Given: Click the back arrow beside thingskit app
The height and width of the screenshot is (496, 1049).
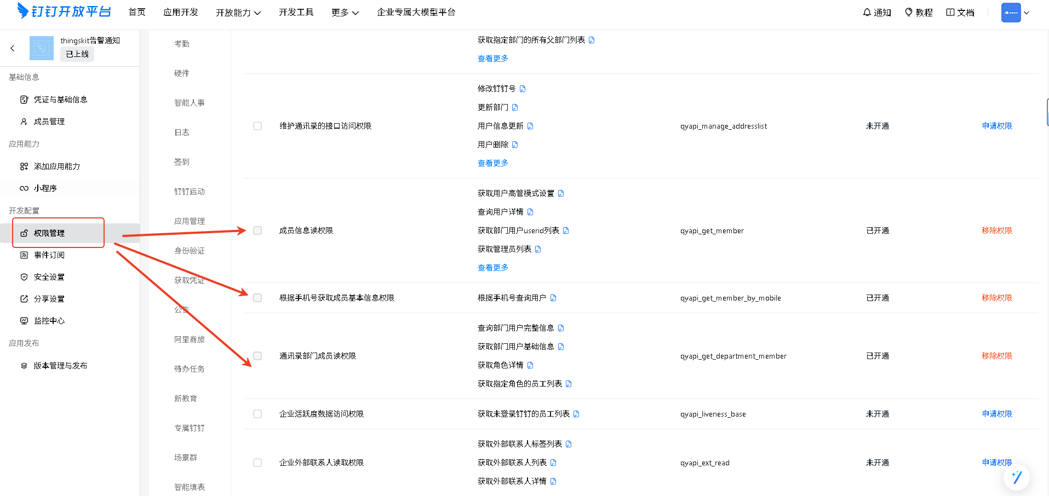Looking at the screenshot, I should [13, 48].
